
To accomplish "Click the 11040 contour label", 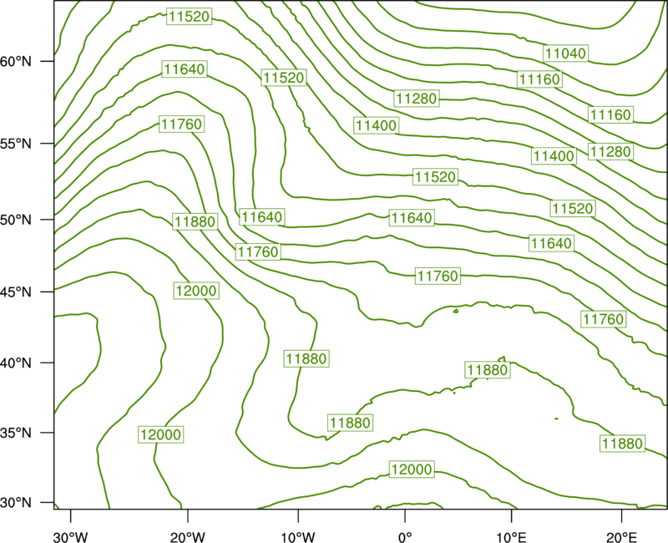I will click(x=565, y=53).
